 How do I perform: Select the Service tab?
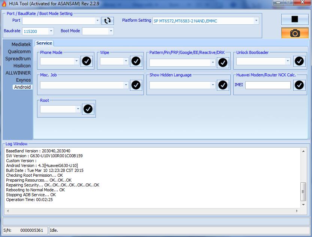click(x=44, y=43)
